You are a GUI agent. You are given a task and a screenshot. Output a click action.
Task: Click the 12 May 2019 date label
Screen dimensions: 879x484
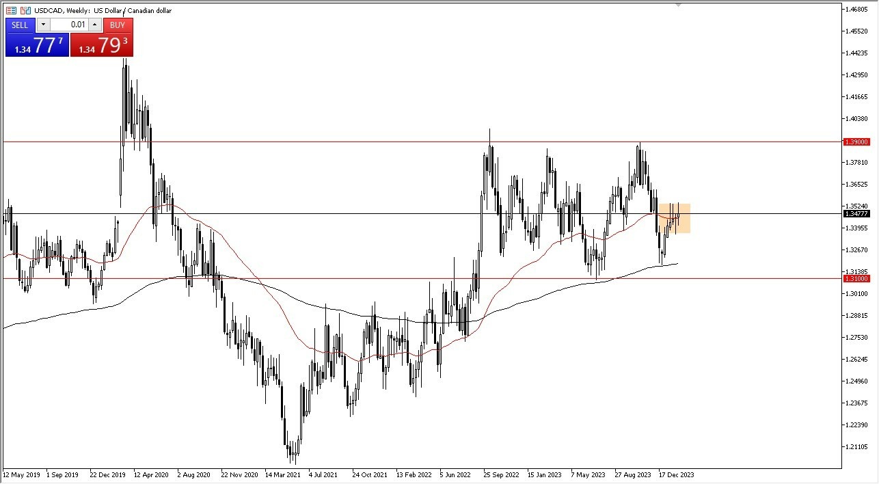pyautogui.click(x=22, y=474)
